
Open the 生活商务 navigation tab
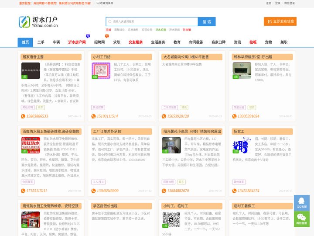click(158, 42)
